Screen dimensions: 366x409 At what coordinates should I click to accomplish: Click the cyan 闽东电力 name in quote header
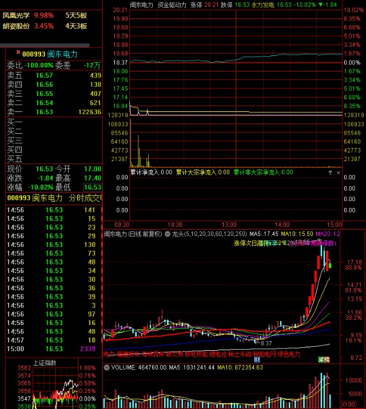(x=62, y=54)
